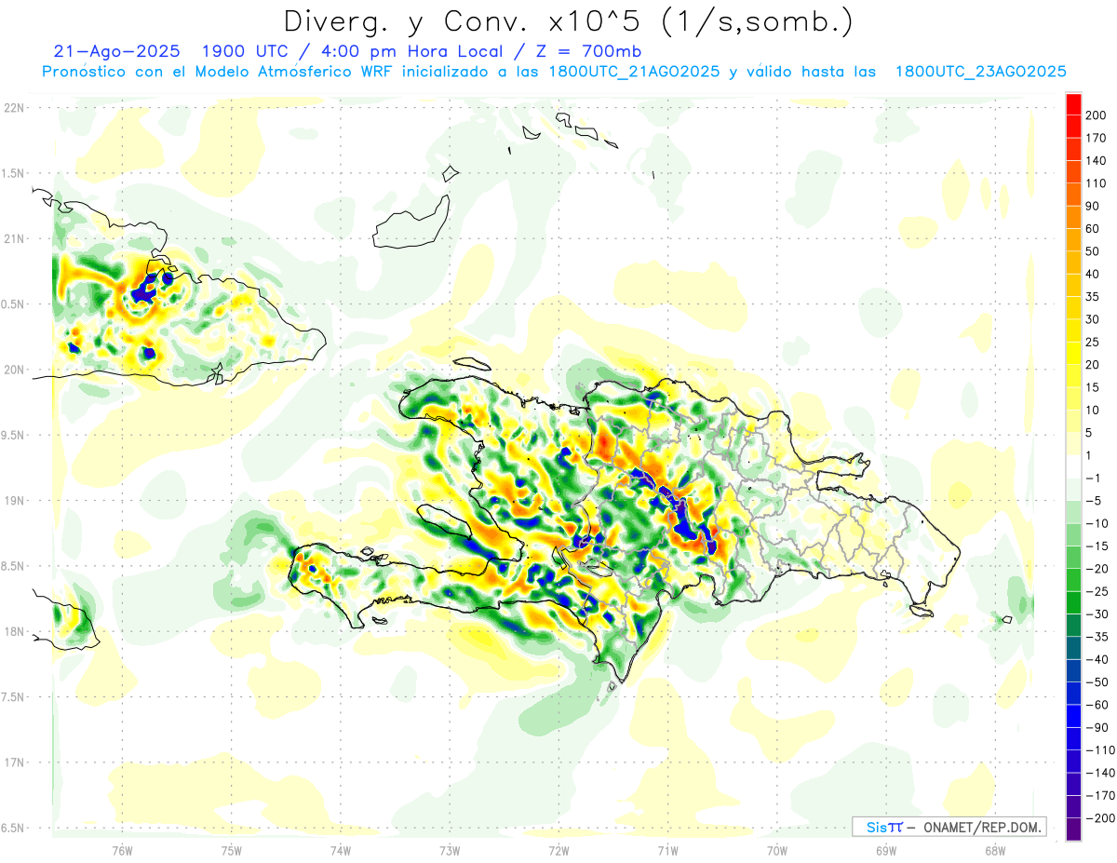The width and height of the screenshot is (1117, 863).
Task: Click the '170' color scale label
Action: coord(1097,138)
